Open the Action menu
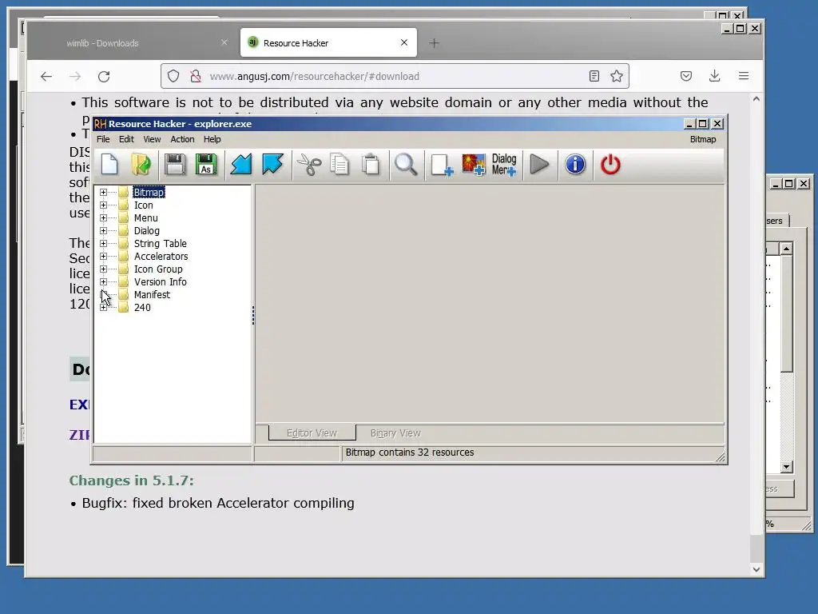818x614 pixels. 182,139
